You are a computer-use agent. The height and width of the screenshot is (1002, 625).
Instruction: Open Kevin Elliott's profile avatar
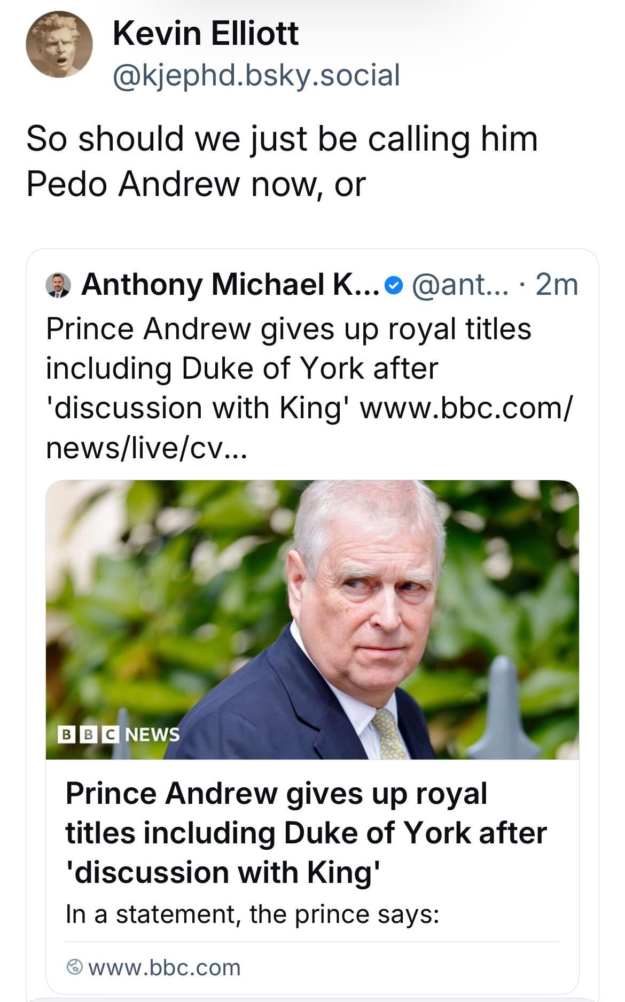pyautogui.click(x=59, y=45)
